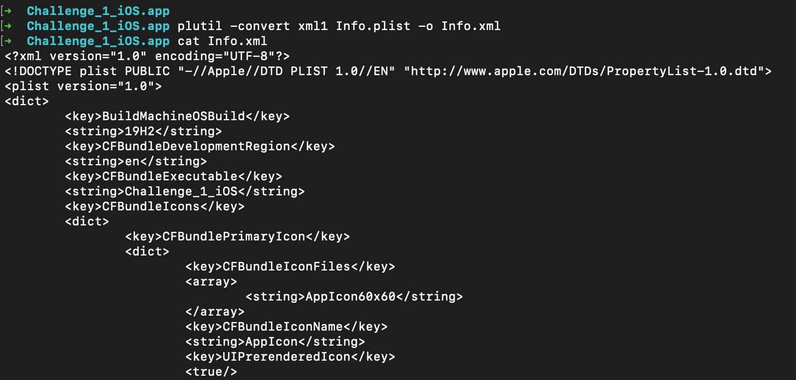This screenshot has width=796, height=380.
Task: Click the CFBundleIconName key
Action: pyautogui.click(x=287, y=326)
